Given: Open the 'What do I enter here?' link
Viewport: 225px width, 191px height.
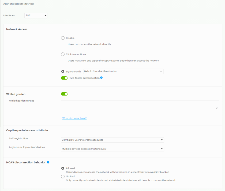Looking at the screenshot, I should (74, 118).
